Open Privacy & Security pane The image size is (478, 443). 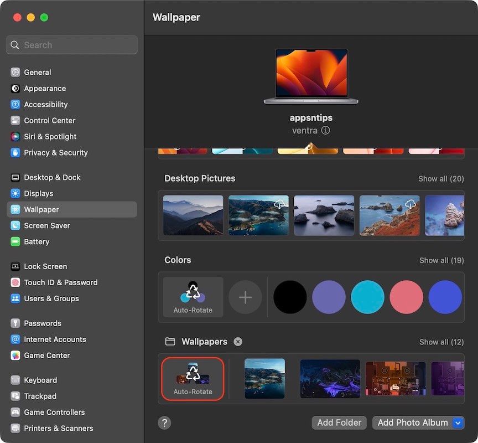click(55, 153)
